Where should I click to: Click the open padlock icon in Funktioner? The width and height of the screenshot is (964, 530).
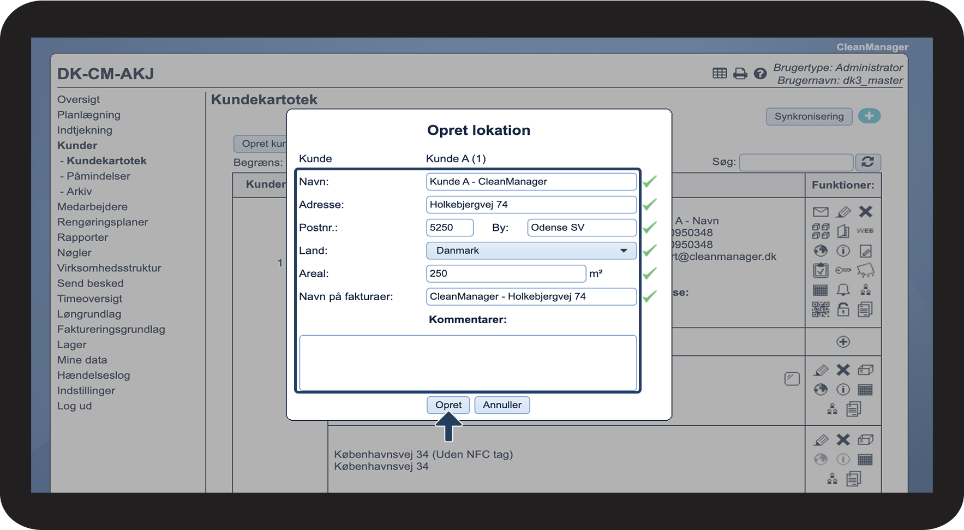pyautogui.click(x=843, y=309)
